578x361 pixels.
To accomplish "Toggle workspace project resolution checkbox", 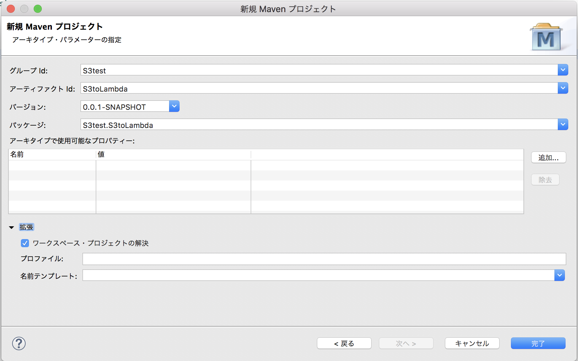I will [x=25, y=243].
